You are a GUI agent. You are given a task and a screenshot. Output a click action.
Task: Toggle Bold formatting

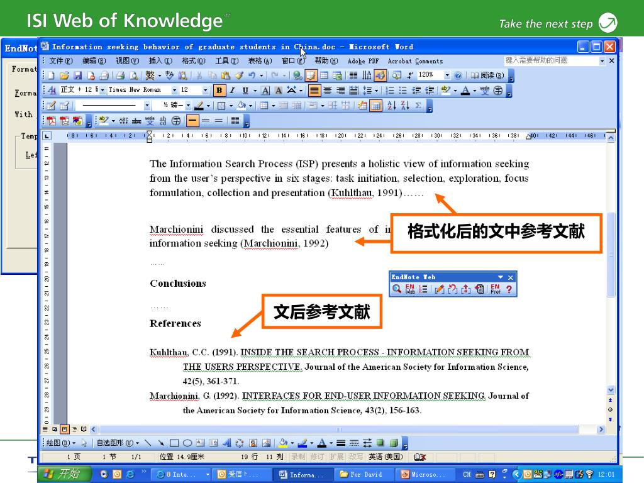(219, 91)
